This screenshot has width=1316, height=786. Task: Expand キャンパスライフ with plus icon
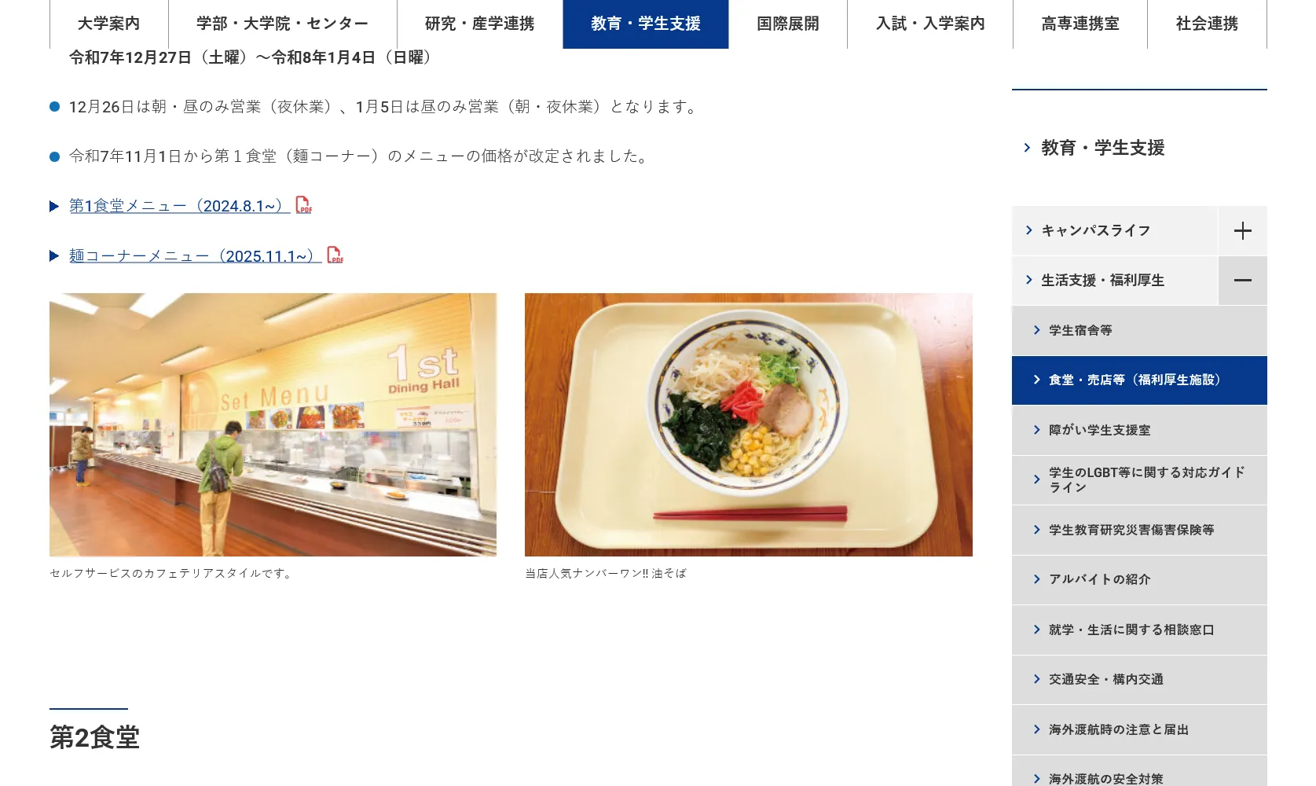click(x=1242, y=230)
